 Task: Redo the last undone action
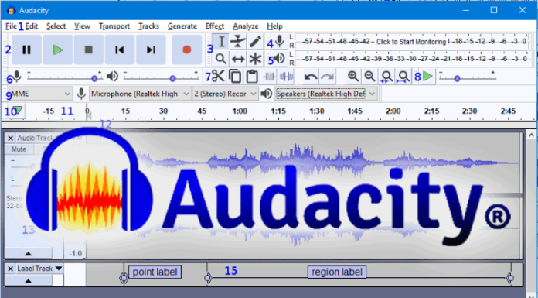pyautogui.click(x=327, y=77)
